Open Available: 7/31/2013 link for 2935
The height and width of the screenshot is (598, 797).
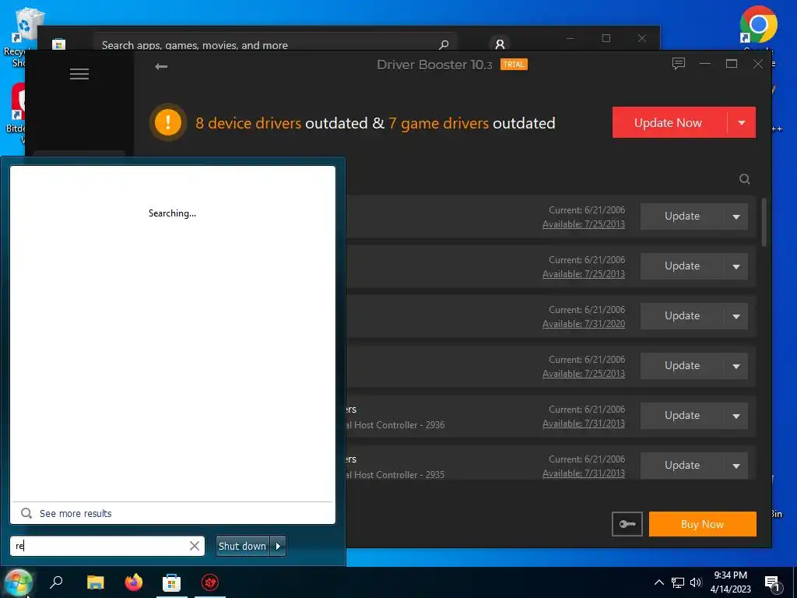tap(584, 473)
